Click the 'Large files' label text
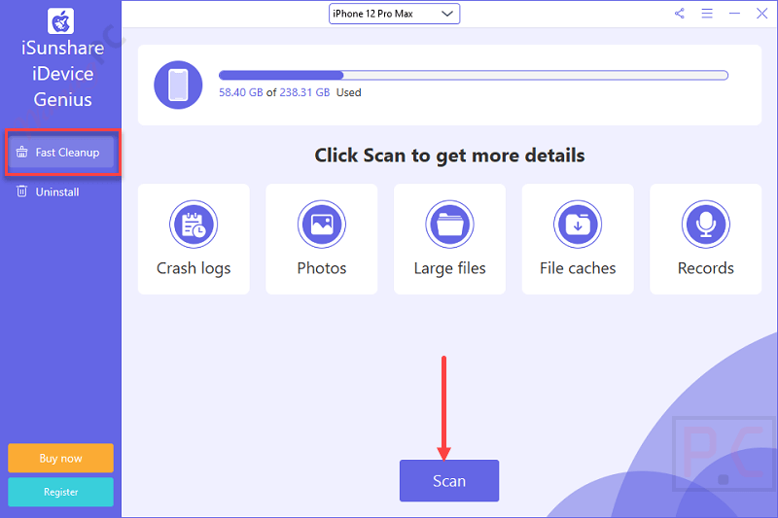 449,268
